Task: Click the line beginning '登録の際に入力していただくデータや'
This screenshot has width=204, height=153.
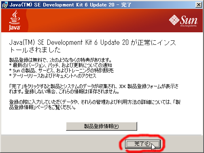Action: coord(95,102)
